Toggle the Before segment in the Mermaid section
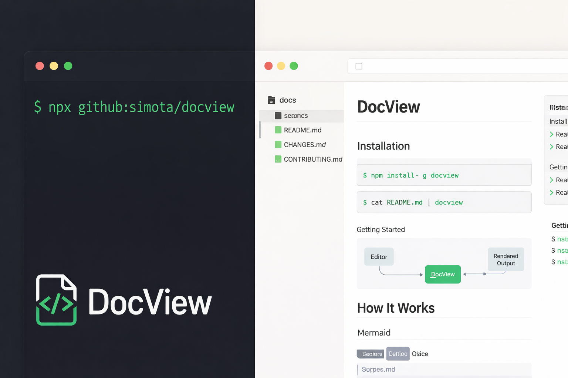Screen dimensions: 568x378 coord(370,354)
